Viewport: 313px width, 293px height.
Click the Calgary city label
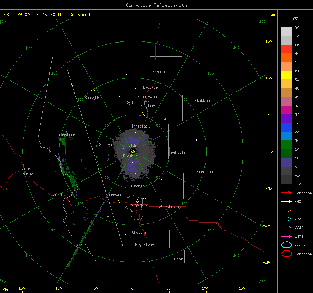136,205
